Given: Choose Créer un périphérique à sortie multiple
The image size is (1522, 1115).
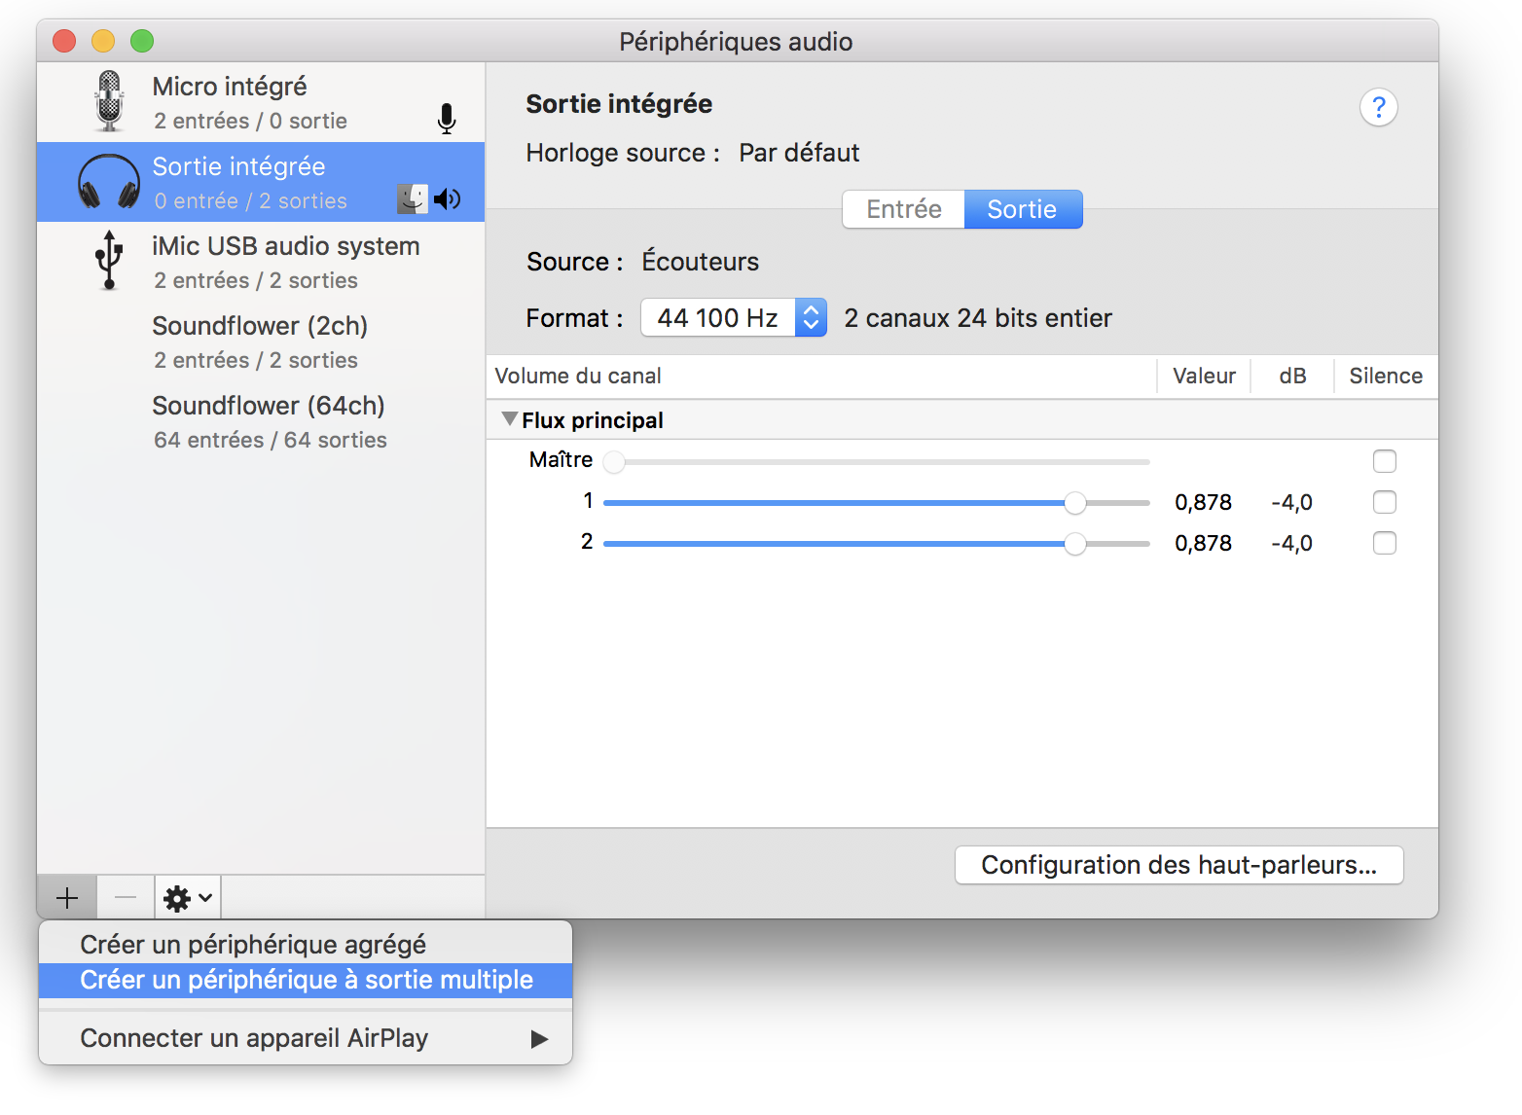Looking at the screenshot, I should 306,980.
